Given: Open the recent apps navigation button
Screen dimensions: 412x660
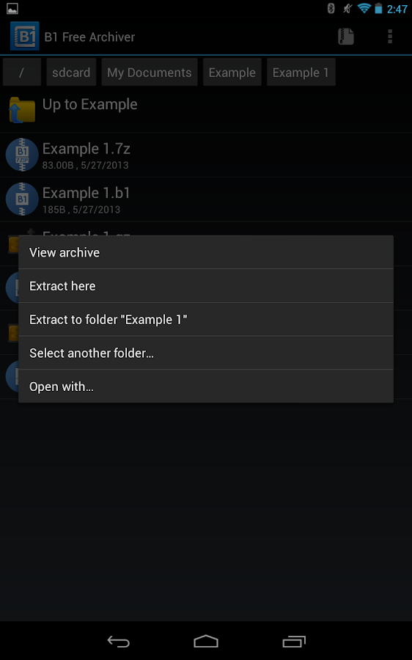Looking at the screenshot, I should point(294,641).
